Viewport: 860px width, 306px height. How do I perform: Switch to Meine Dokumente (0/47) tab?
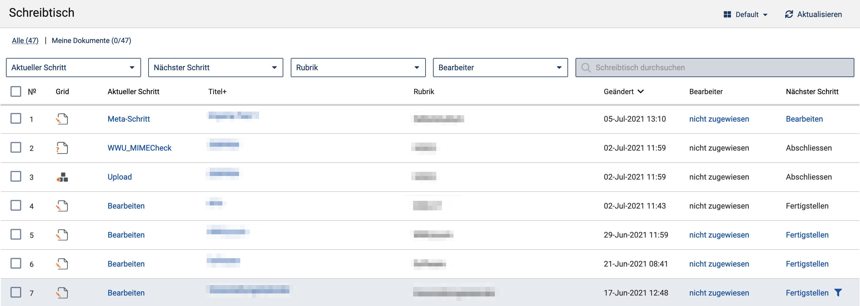pos(91,40)
